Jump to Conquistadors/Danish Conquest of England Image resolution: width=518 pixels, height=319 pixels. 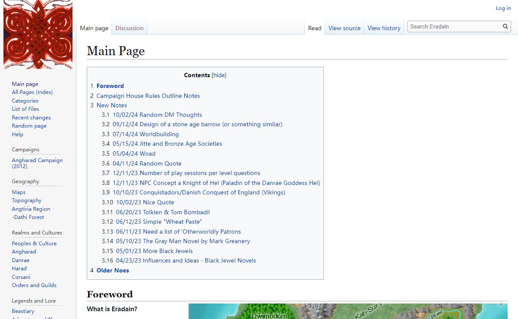[199, 192]
